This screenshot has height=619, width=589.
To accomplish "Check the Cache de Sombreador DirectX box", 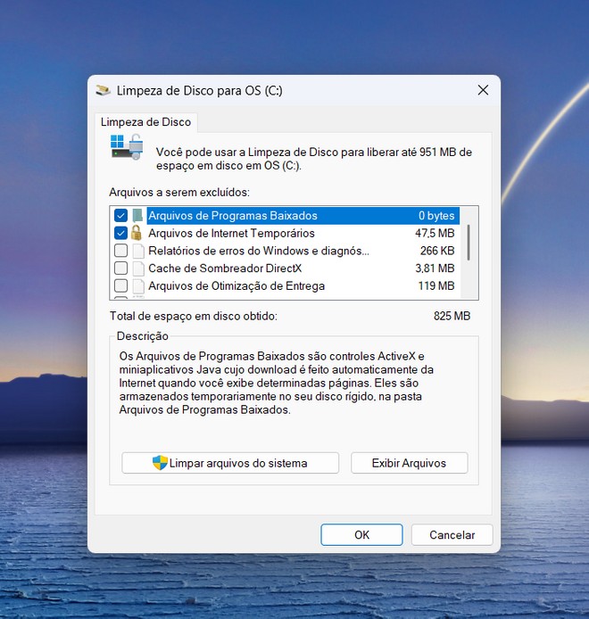I will coord(120,268).
